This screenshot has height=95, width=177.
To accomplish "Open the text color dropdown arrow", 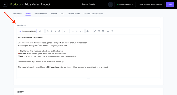I will click(x=68, y=31).
